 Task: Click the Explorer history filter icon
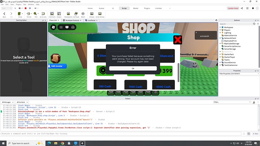(254, 24)
